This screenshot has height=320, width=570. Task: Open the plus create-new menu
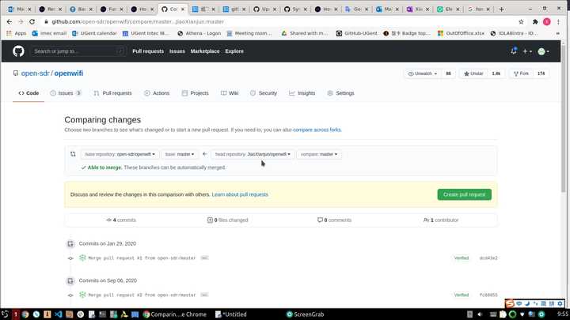[x=527, y=51]
